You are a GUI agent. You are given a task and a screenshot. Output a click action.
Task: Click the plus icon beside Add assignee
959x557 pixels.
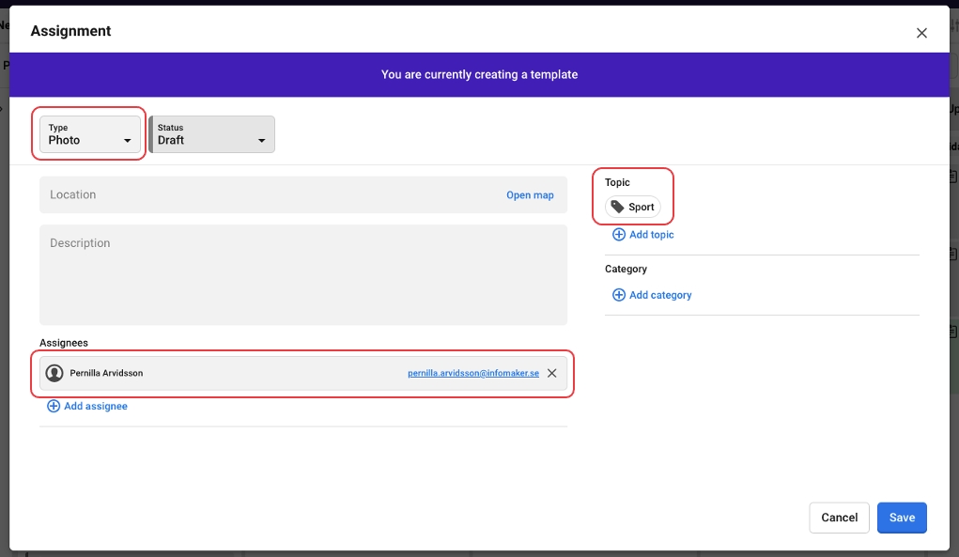[x=54, y=406]
